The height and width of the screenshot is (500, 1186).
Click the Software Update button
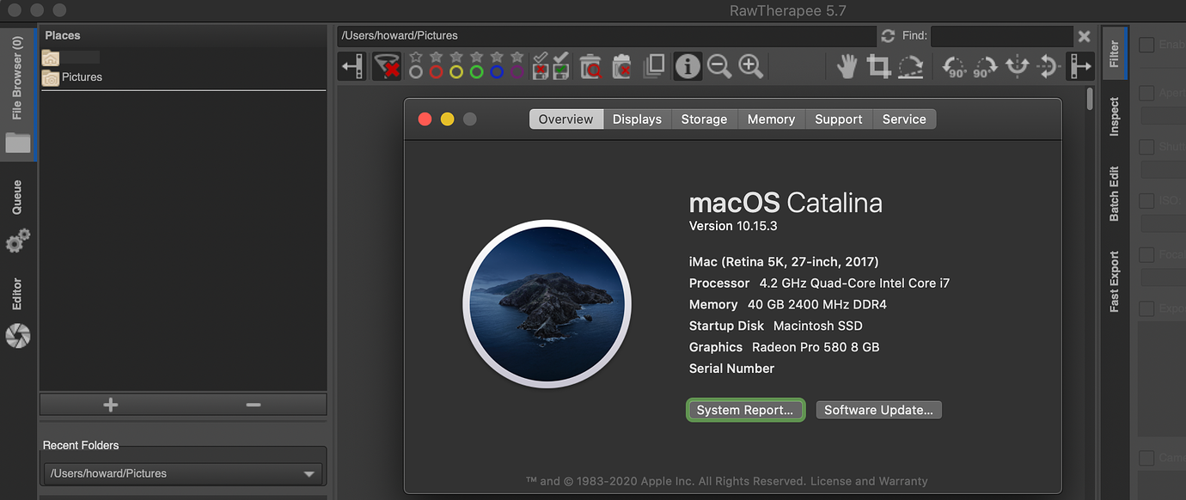878,410
